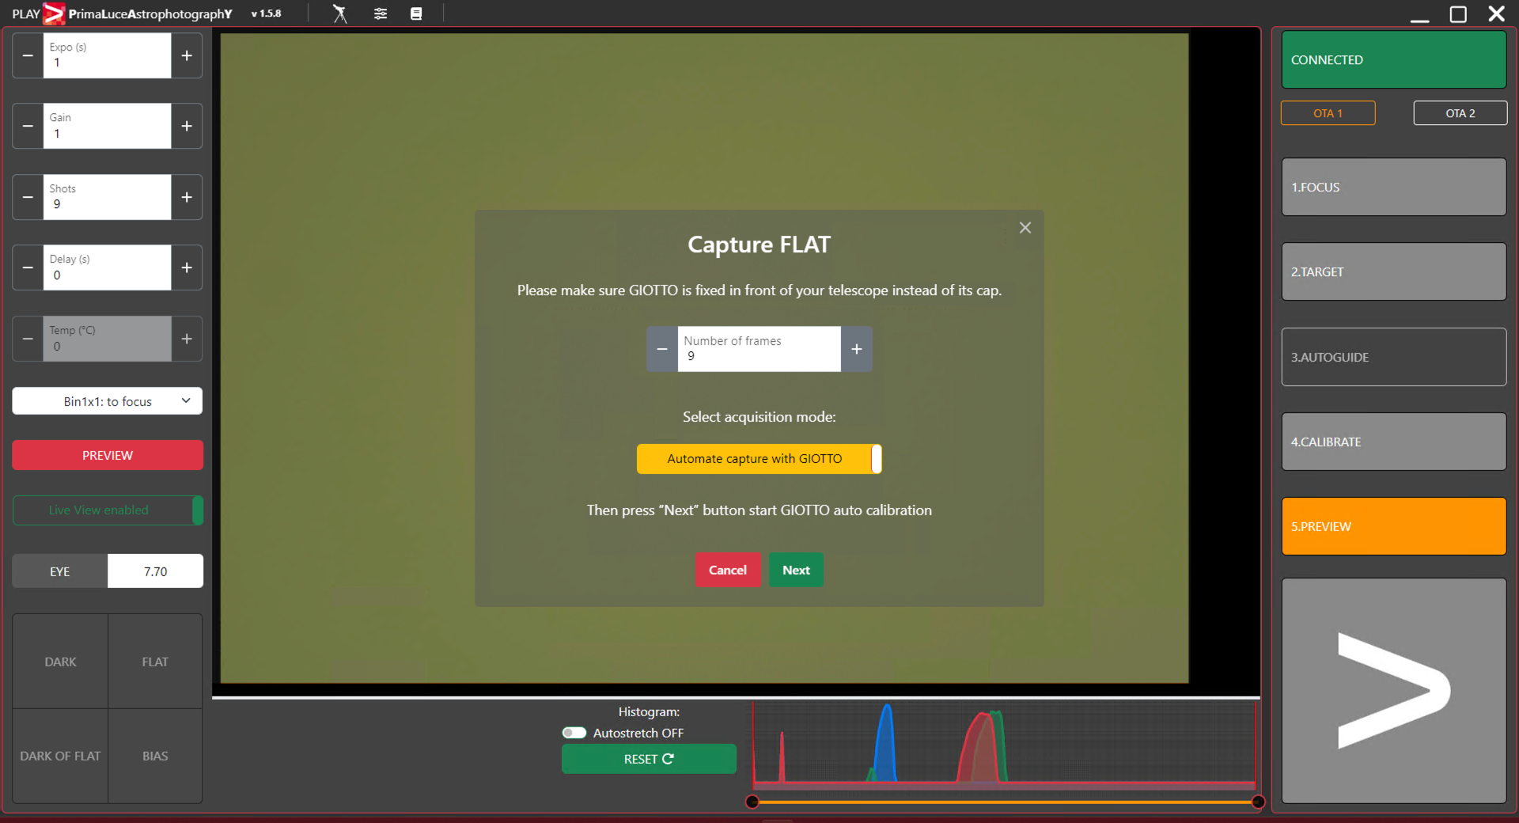The width and height of the screenshot is (1519, 823).
Task: Click the PLAY PrimaLuce logo icon
Action: pos(54,13)
